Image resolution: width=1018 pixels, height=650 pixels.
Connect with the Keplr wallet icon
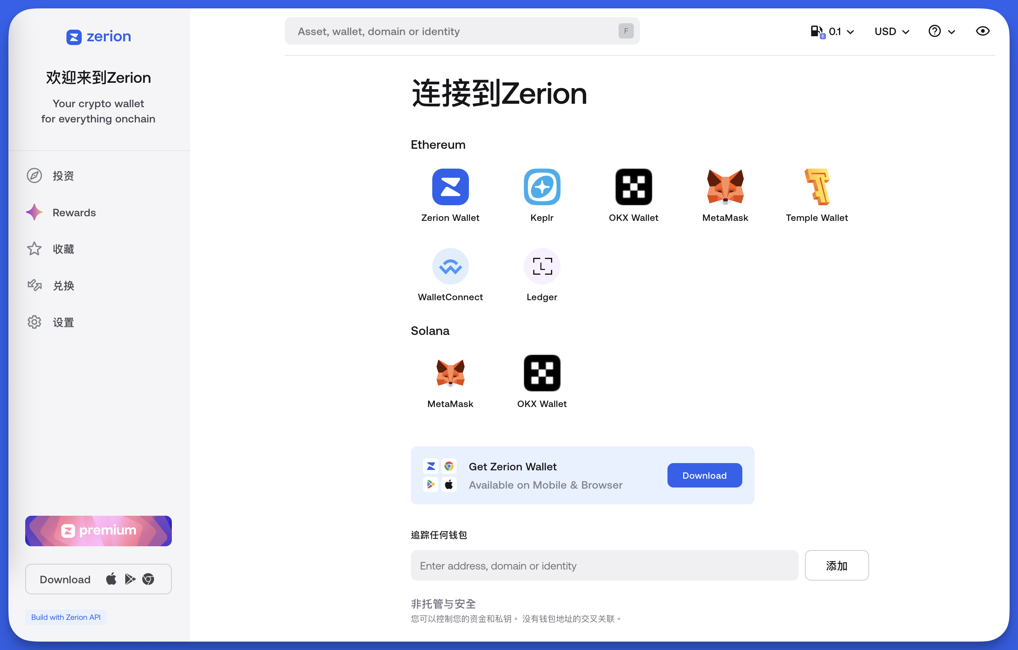pyautogui.click(x=541, y=187)
